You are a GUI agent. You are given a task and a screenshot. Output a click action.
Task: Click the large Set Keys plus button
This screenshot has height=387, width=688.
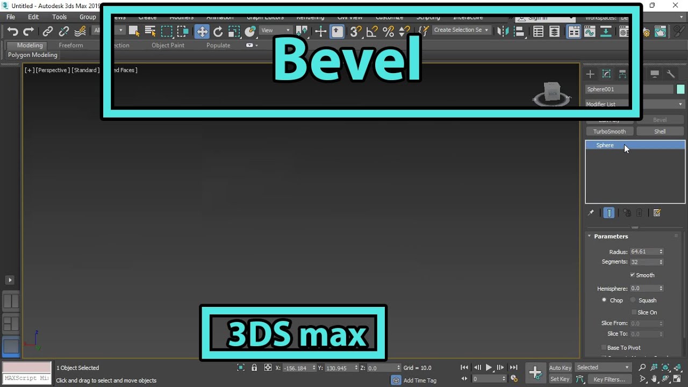pos(535,372)
